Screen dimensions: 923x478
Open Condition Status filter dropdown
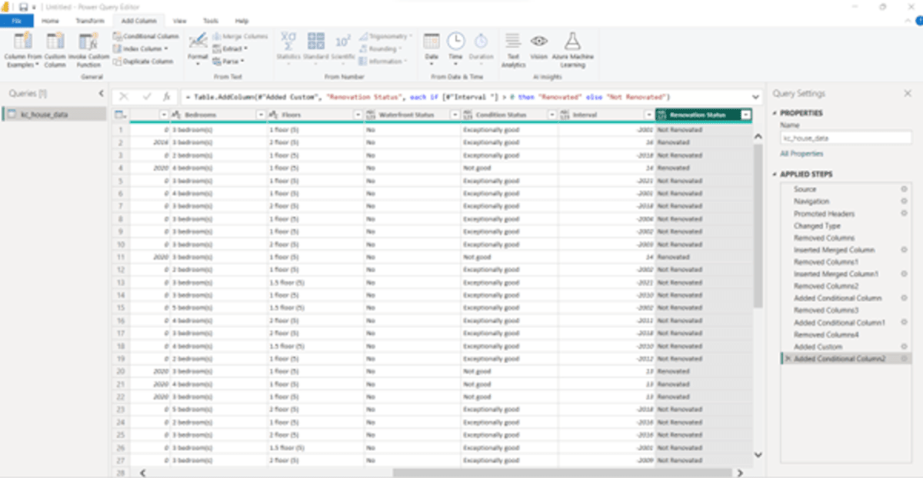551,115
